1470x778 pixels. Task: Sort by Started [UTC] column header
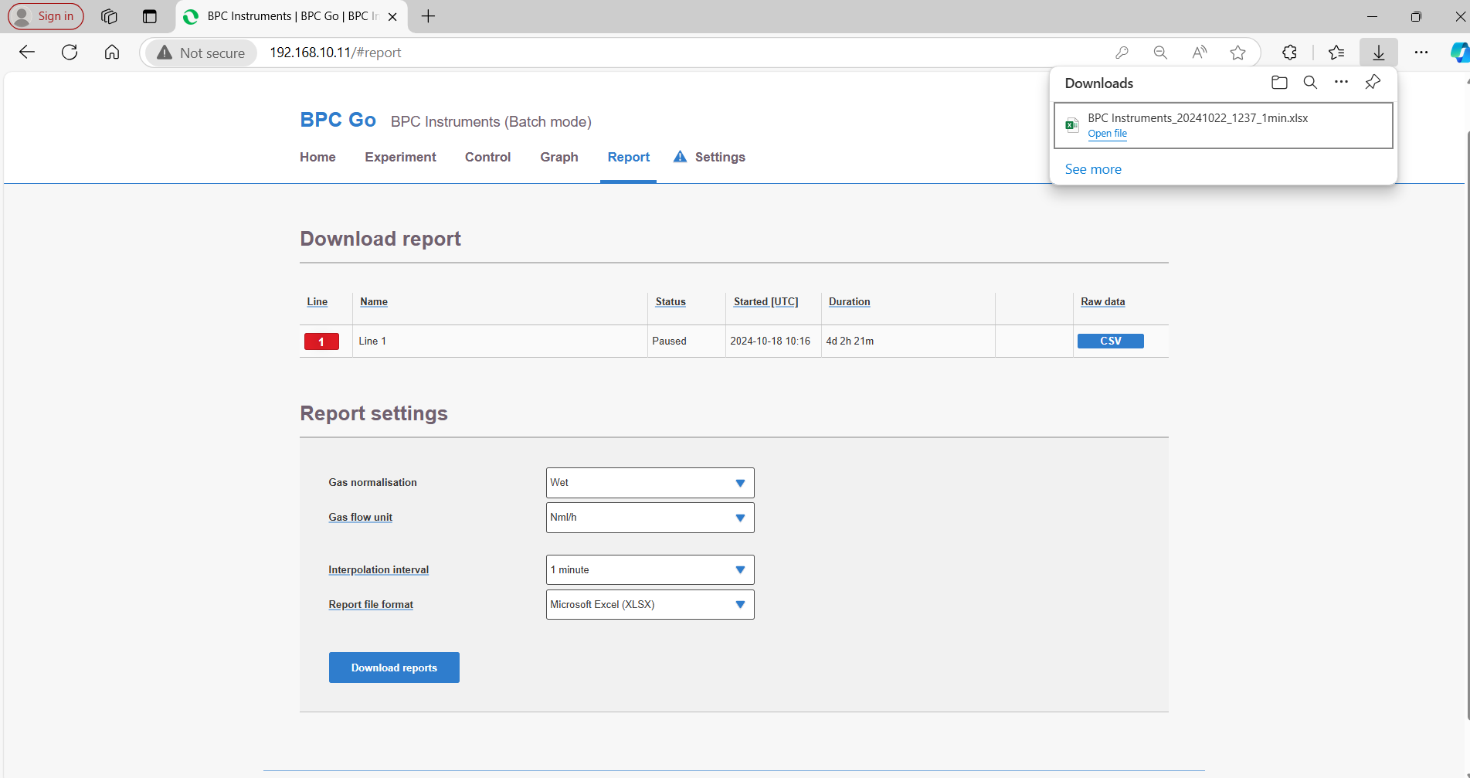pyautogui.click(x=766, y=301)
